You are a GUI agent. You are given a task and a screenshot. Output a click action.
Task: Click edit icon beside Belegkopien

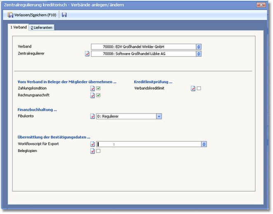click(92, 151)
